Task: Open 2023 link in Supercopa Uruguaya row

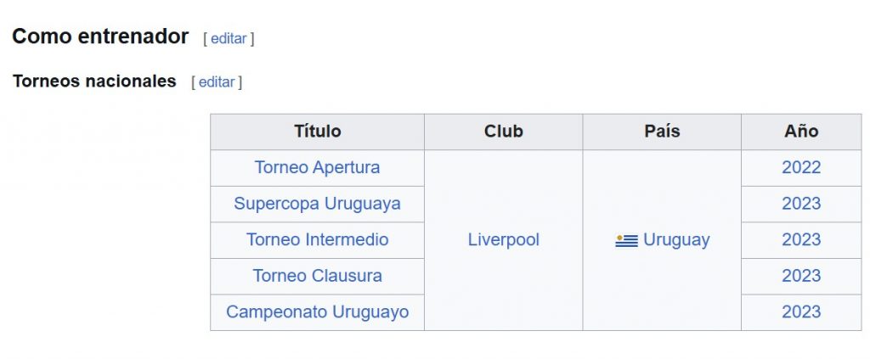Action: click(x=801, y=204)
